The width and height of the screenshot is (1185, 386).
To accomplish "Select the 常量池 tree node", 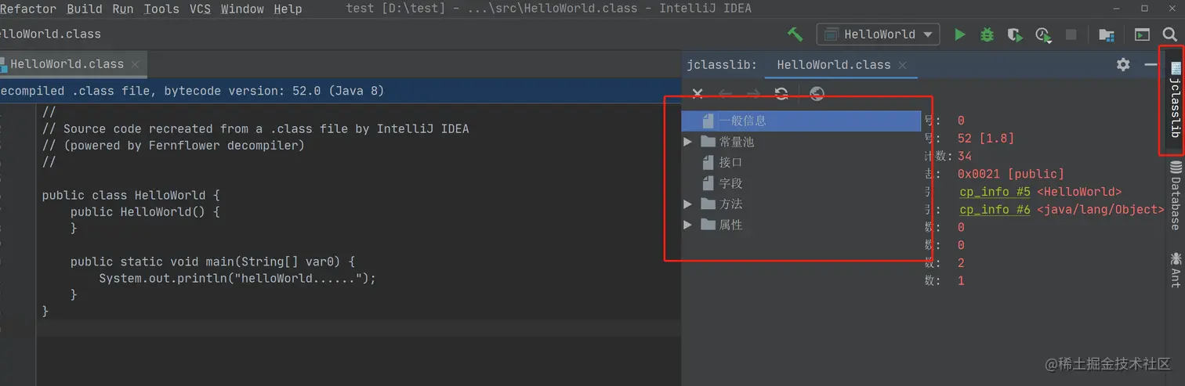I will 736,142.
